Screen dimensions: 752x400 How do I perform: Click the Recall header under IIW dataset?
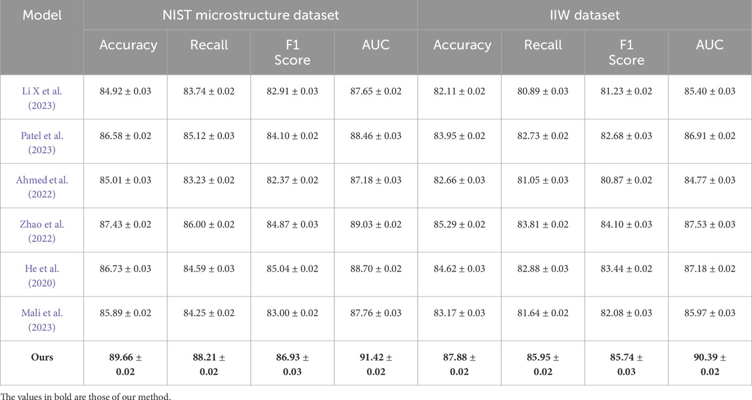(x=543, y=45)
